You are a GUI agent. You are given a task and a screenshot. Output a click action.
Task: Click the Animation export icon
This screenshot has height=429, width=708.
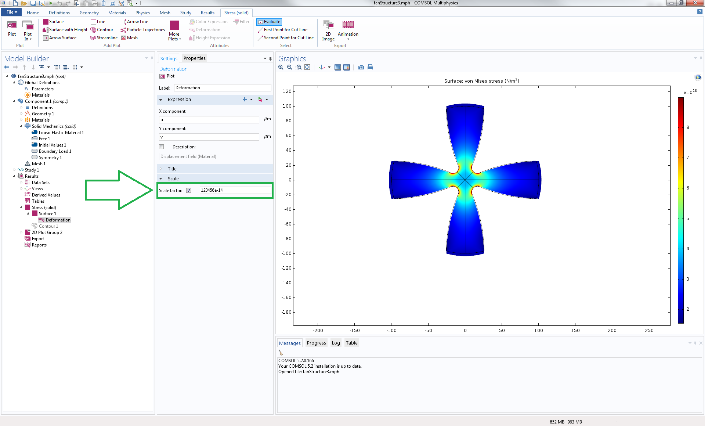pyautogui.click(x=348, y=25)
